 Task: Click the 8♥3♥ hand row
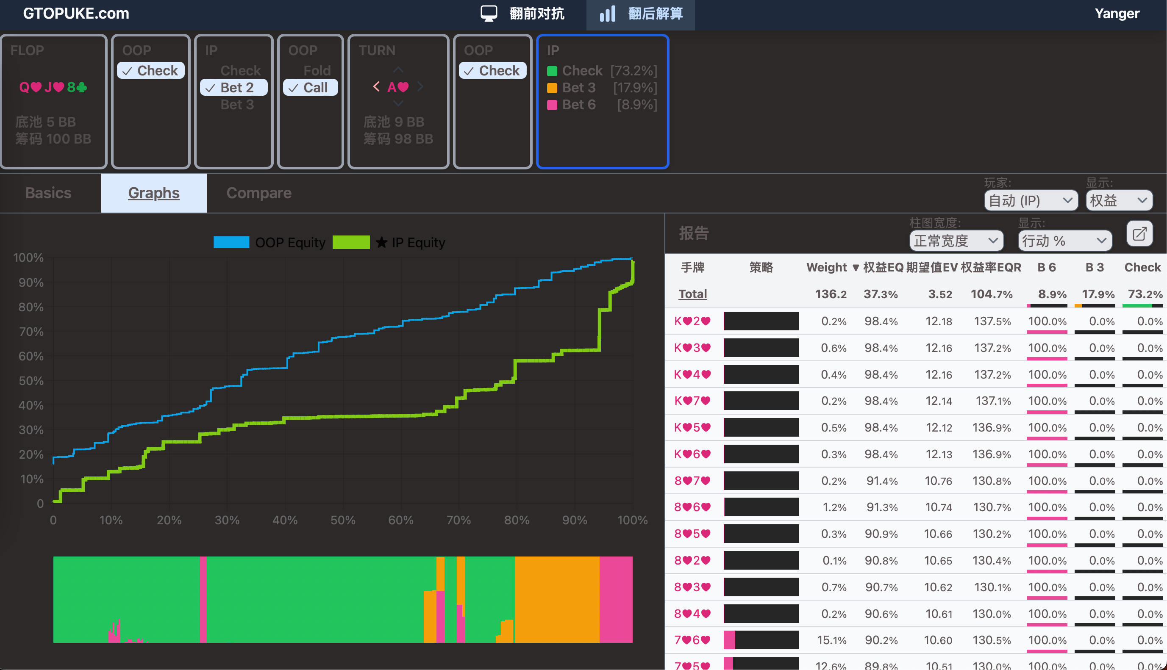(916, 587)
